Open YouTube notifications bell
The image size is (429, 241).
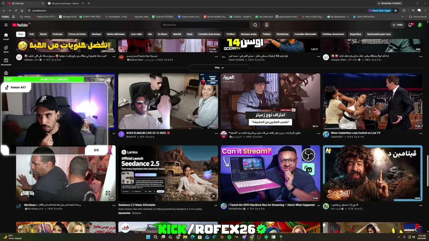tap(411, 25)
